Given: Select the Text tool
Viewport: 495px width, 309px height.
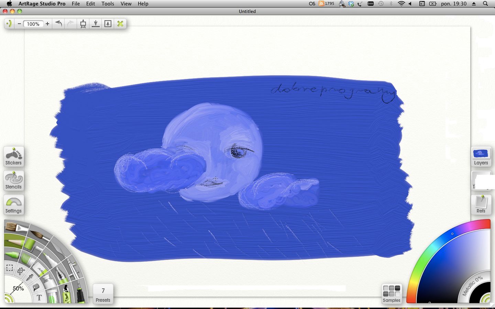Looking at the screenshot, I should coord(39,297).
